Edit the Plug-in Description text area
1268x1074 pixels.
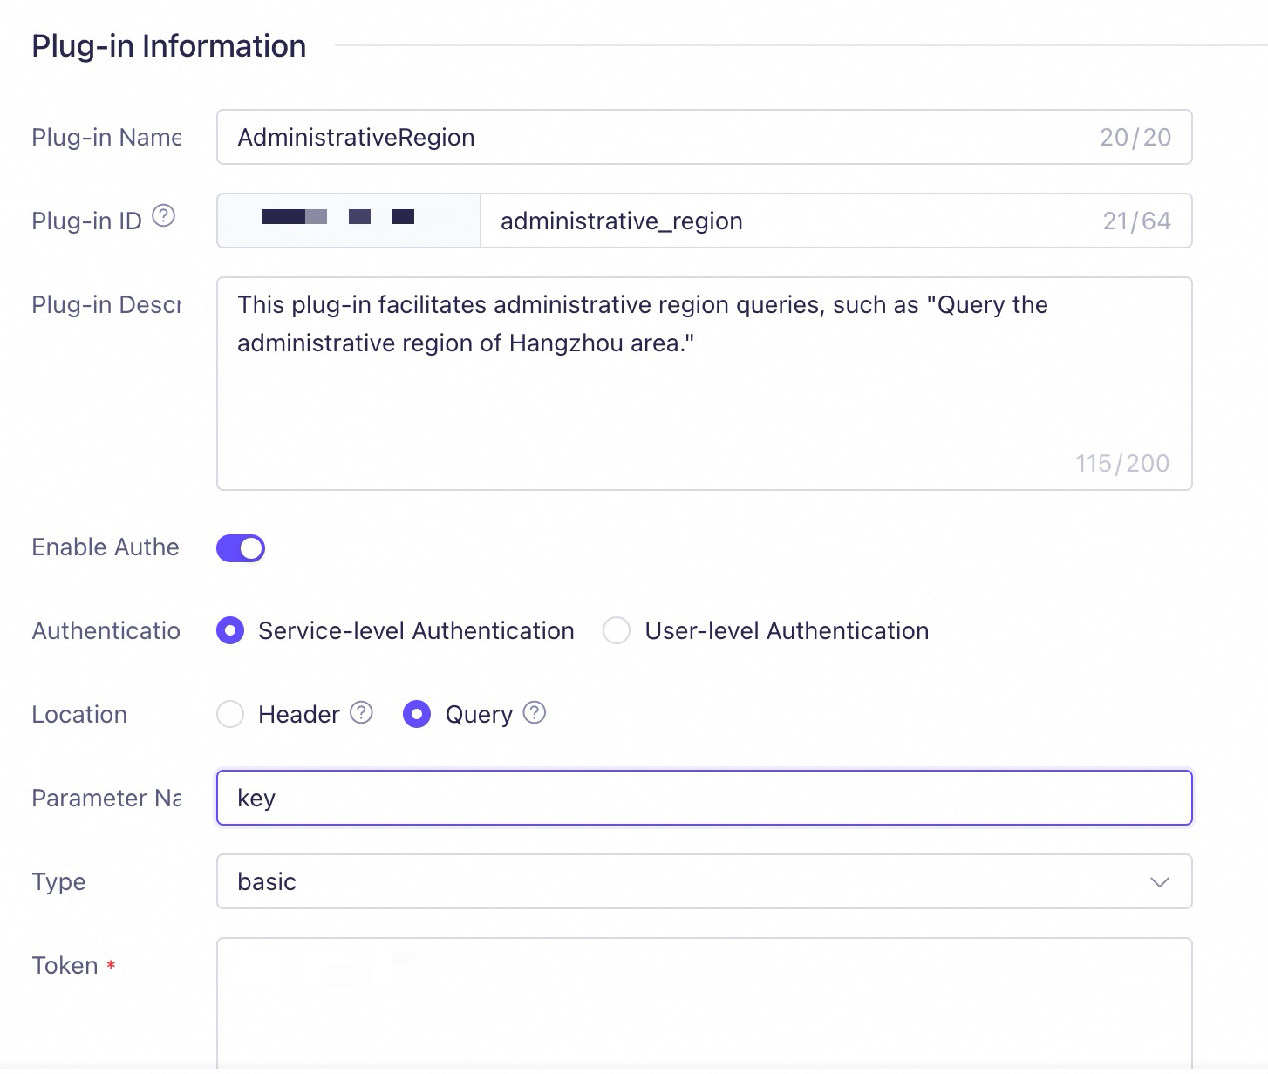pyautogui.click(x=704, y=384)
